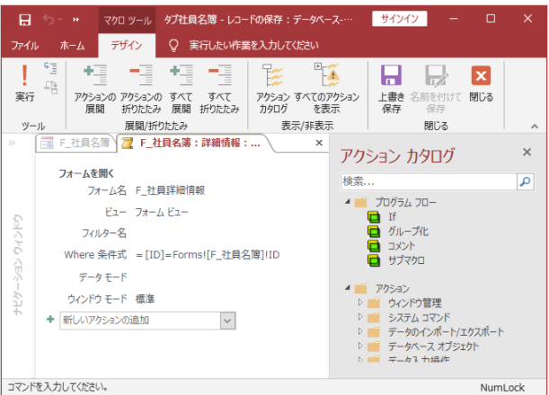The width and height of the screenshot is (549, 395).
Task: Click the フォーム名 value F_社員詳細情報
Action: point(170,190)
